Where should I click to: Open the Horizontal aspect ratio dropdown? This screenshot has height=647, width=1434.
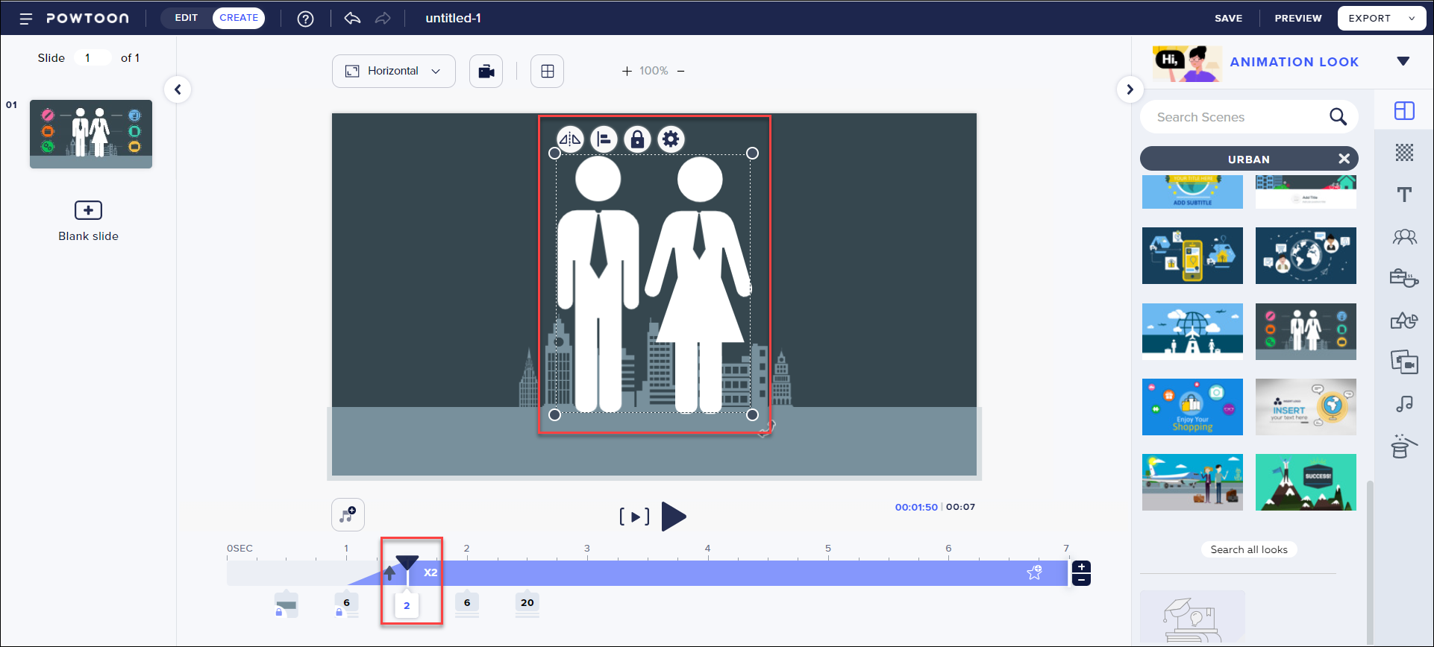coord(393,72)
